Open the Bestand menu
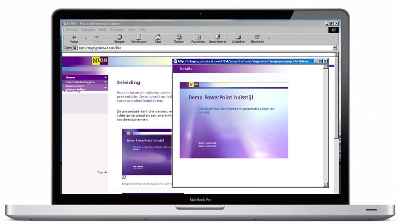This screenshot has width=398, height=224. tap(72, 30)
